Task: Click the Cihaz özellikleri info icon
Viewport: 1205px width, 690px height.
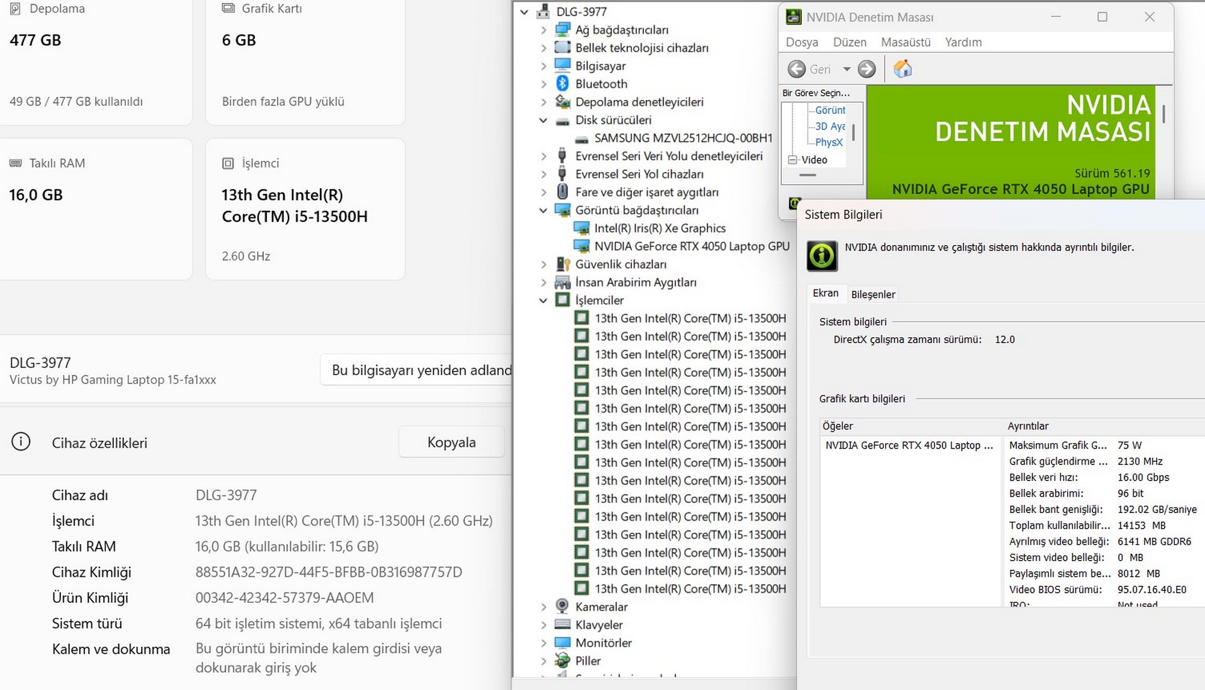Action: coord(21,442)
